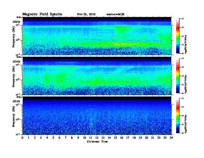This screenshot has width=204, height=158.
Task: Click the color bar beside dH/dt panel
Action: pyautogui.click(x=178, y=36)
